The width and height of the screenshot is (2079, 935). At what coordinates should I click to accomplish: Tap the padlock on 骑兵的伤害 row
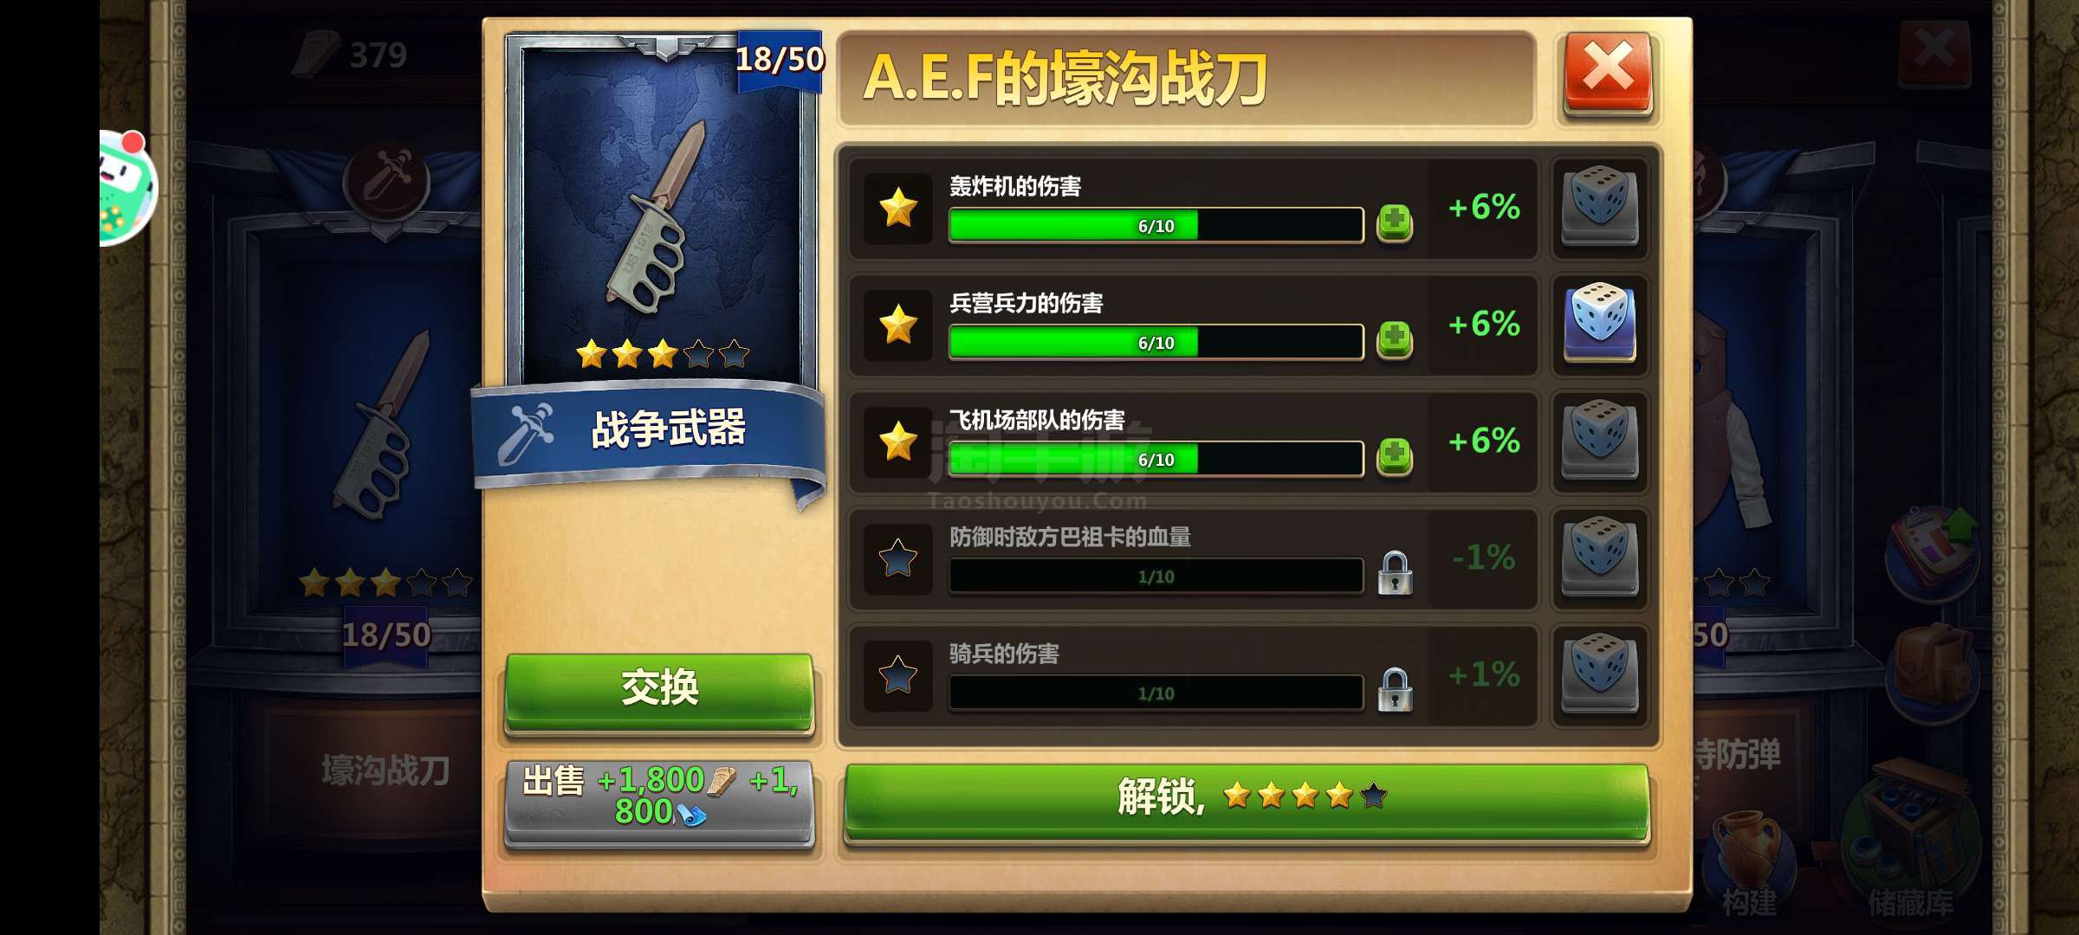point(1395,690)
